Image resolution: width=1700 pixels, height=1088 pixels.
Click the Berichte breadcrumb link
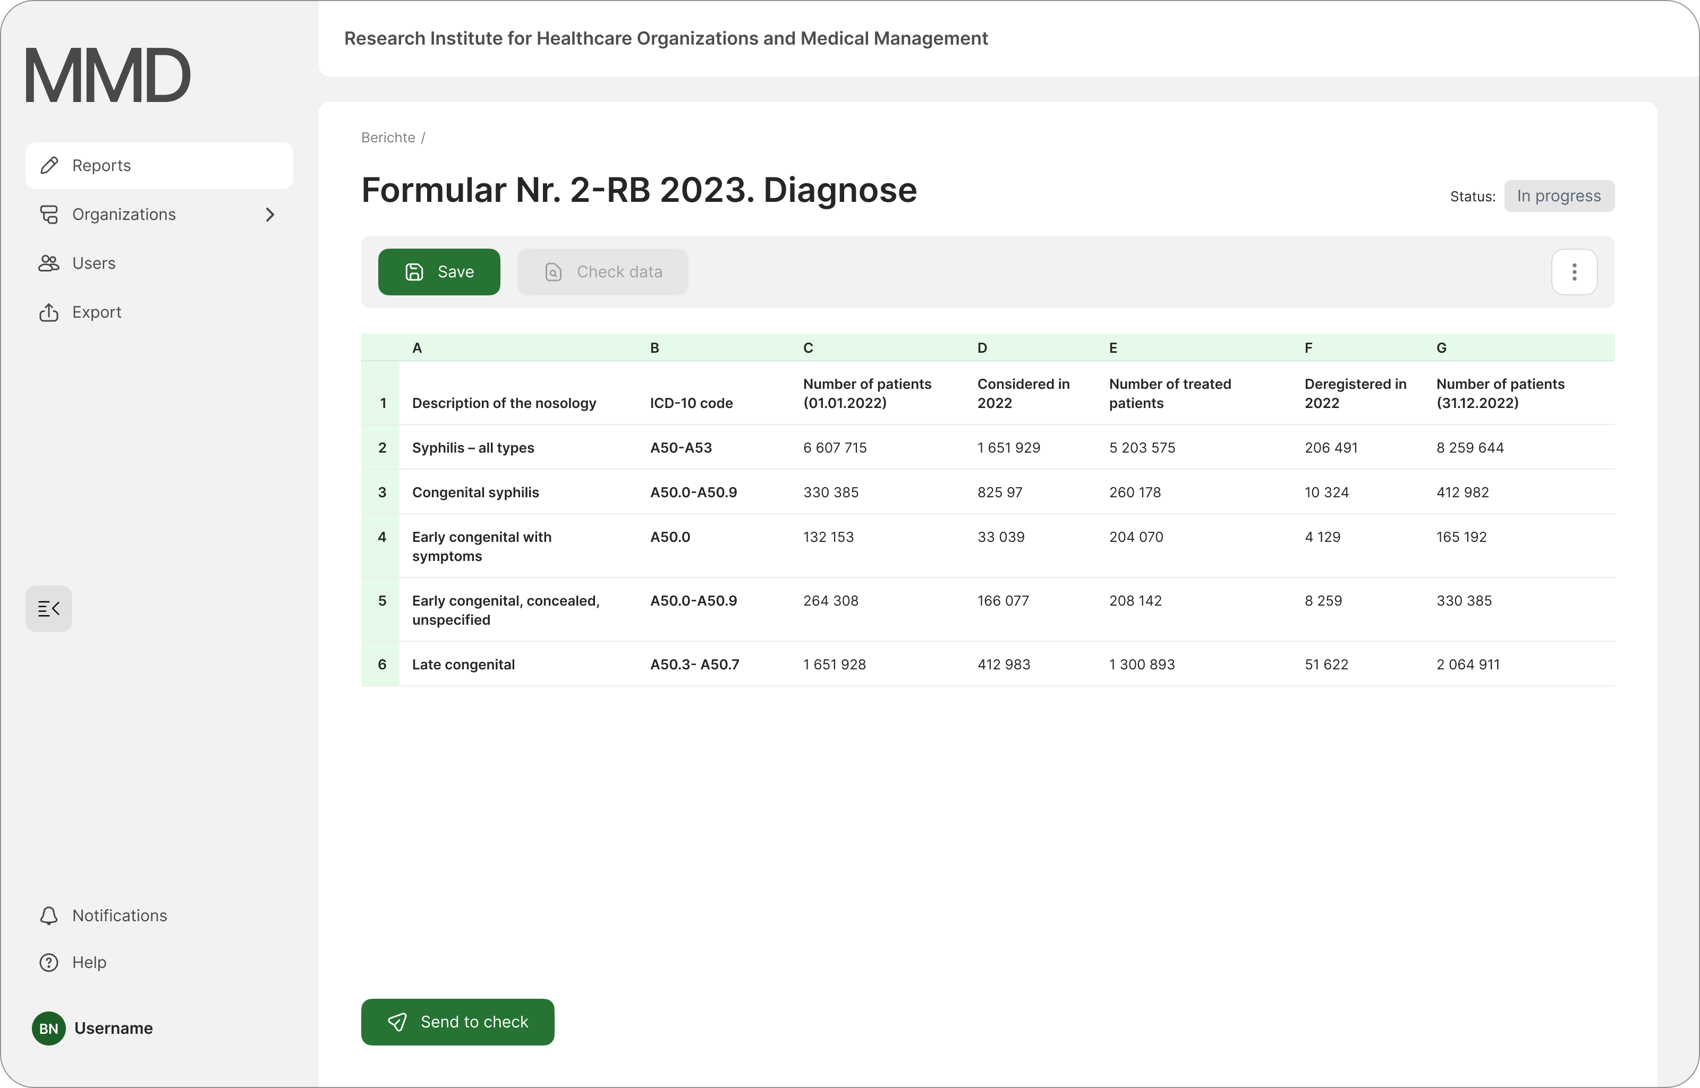click(388, 138)
